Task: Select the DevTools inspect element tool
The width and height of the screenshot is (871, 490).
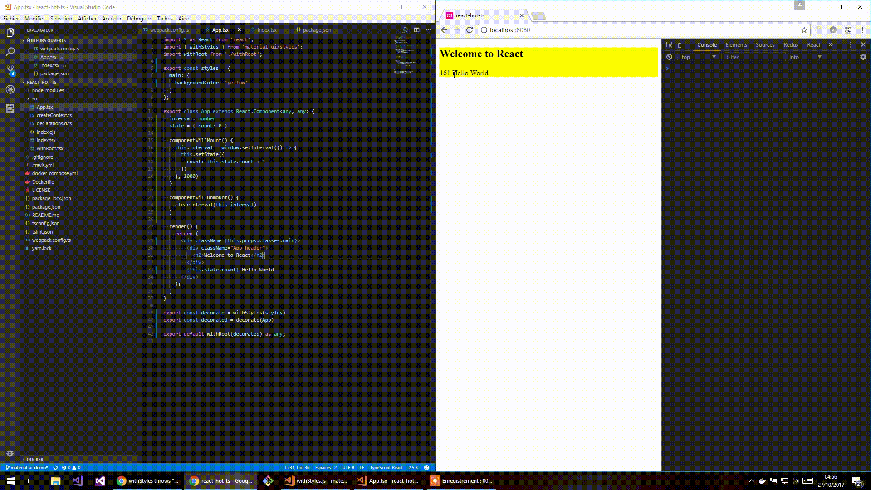Action: 669,44
